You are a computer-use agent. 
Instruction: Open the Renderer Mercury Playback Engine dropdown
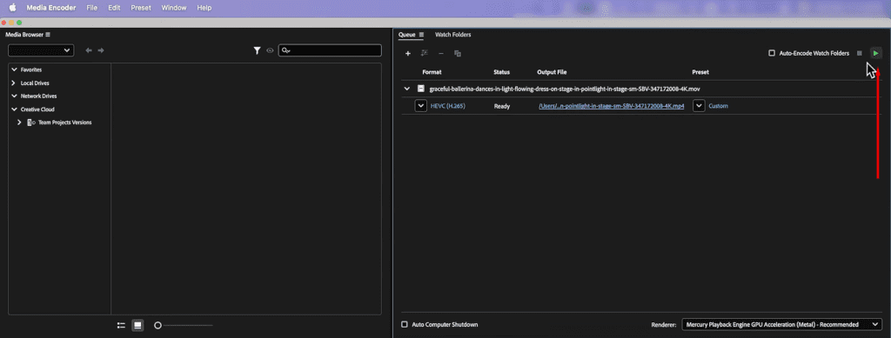coord(781,324)
